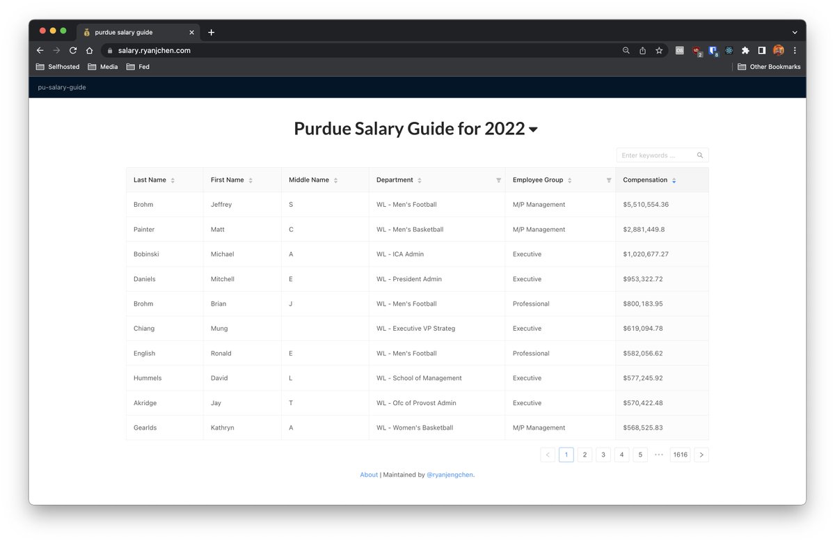This screenshot has height=543, width=835.
Task: Select current page 1 in pagination
Action: (x=566, y=455)
